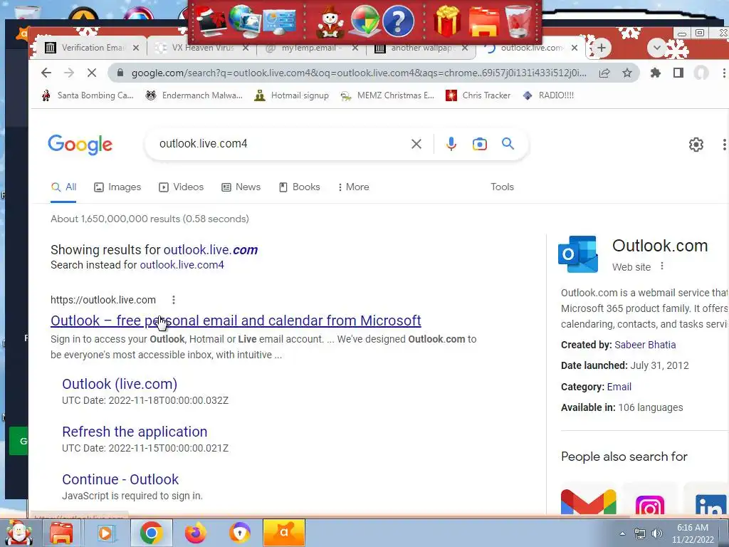Open the extensions puzzle icon
The width and height of the screenshot is (729, 547).
656,73
